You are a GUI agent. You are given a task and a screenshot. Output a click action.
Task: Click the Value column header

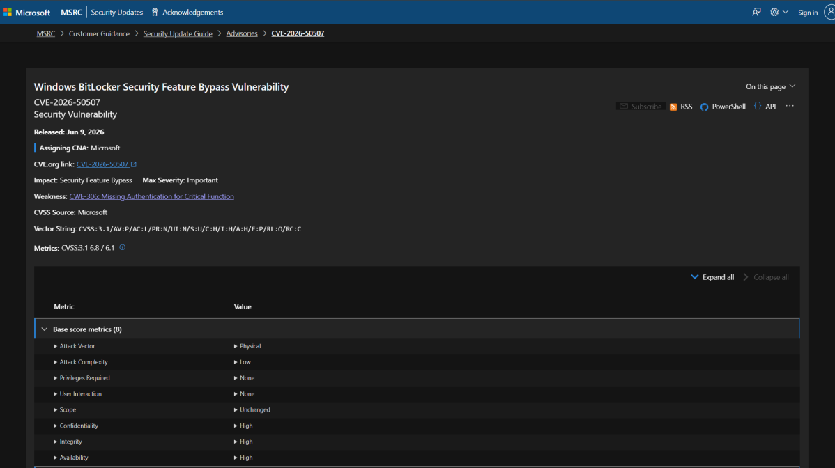243,307
